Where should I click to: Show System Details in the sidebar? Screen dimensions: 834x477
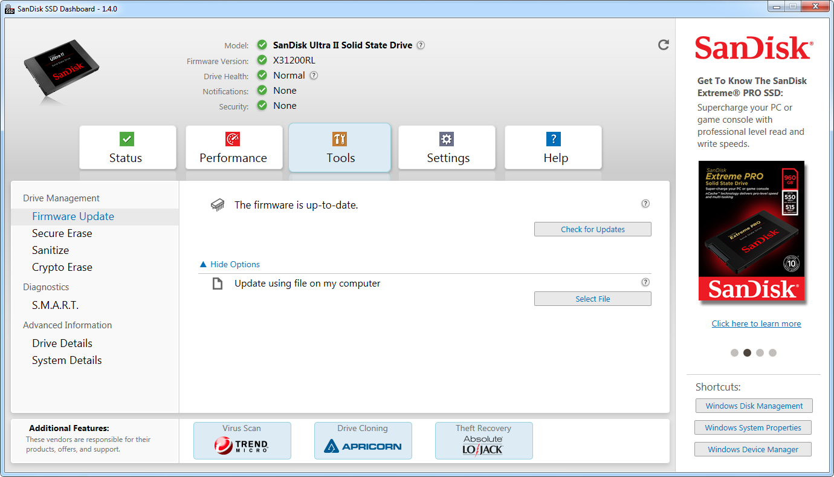click(x=67, y=360)
